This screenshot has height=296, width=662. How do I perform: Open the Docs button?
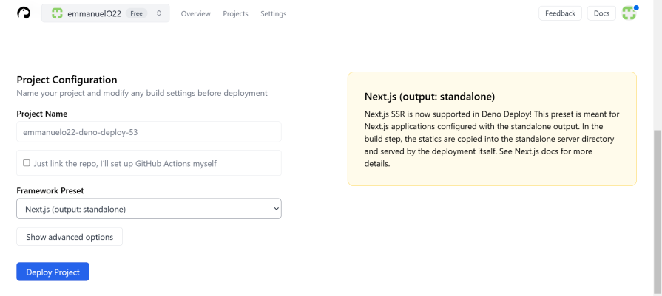point(601,13)
